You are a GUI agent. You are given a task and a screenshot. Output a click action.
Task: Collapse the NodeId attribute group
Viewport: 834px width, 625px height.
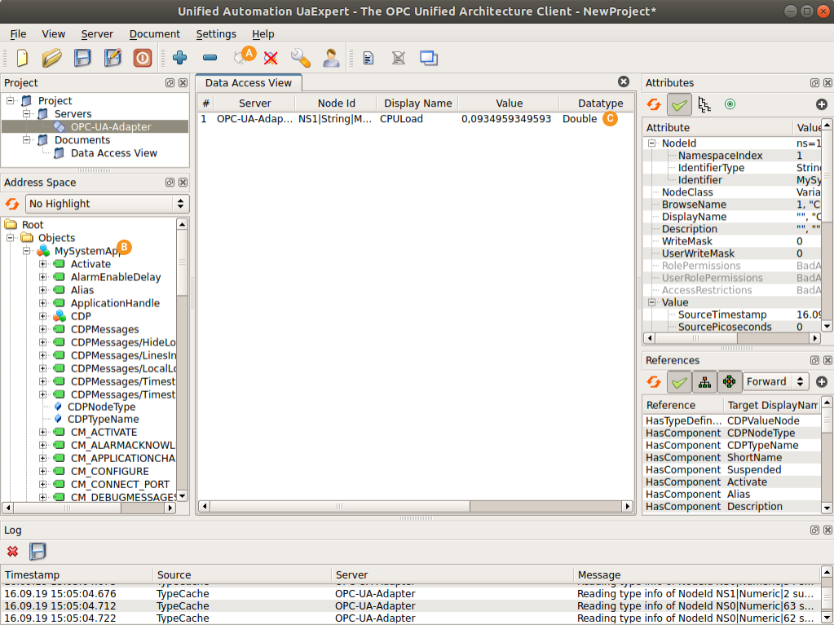pyautogui.click(x=652, y=143)
